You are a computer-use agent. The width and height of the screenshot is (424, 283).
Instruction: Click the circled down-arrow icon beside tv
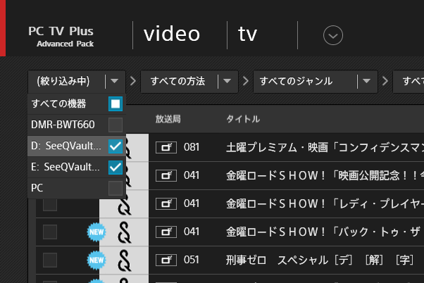tap(333, 34)
